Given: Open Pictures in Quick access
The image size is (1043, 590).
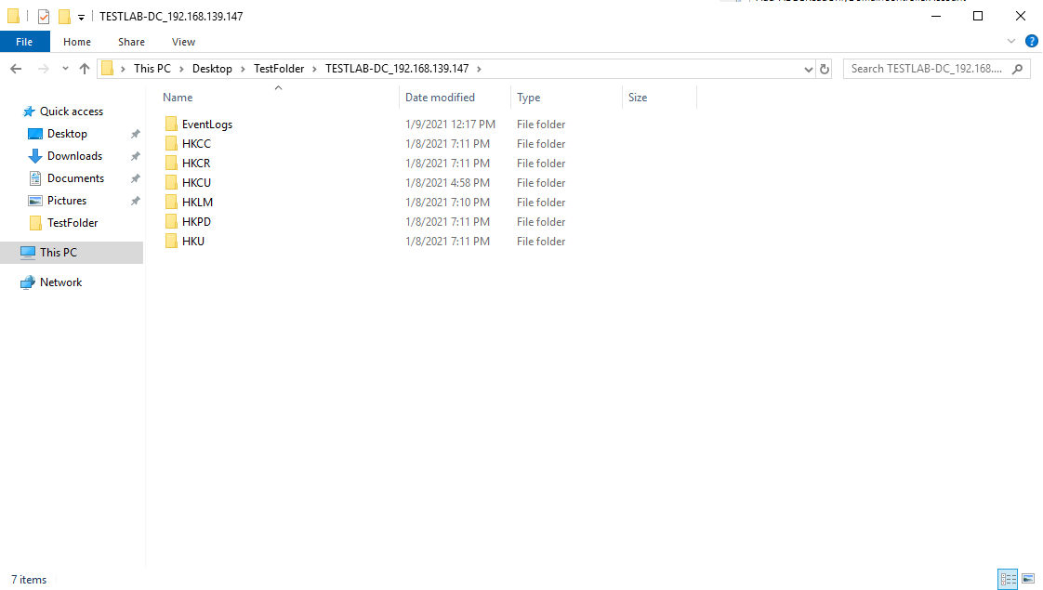Looking at the screenshot, I should pos(67,200).
